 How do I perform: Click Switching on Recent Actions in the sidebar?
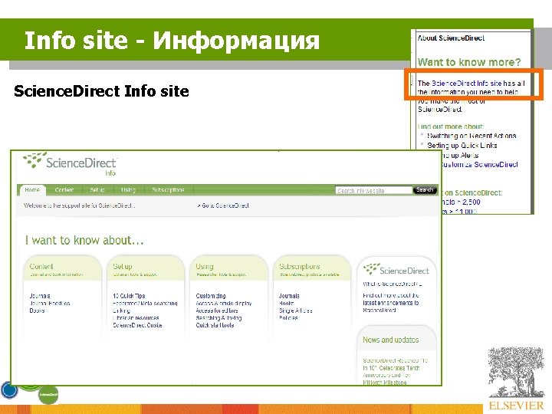point(472,136)
